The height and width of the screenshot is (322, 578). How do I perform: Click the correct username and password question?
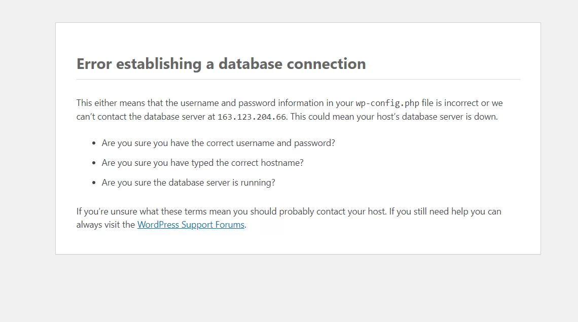[218, 143]
